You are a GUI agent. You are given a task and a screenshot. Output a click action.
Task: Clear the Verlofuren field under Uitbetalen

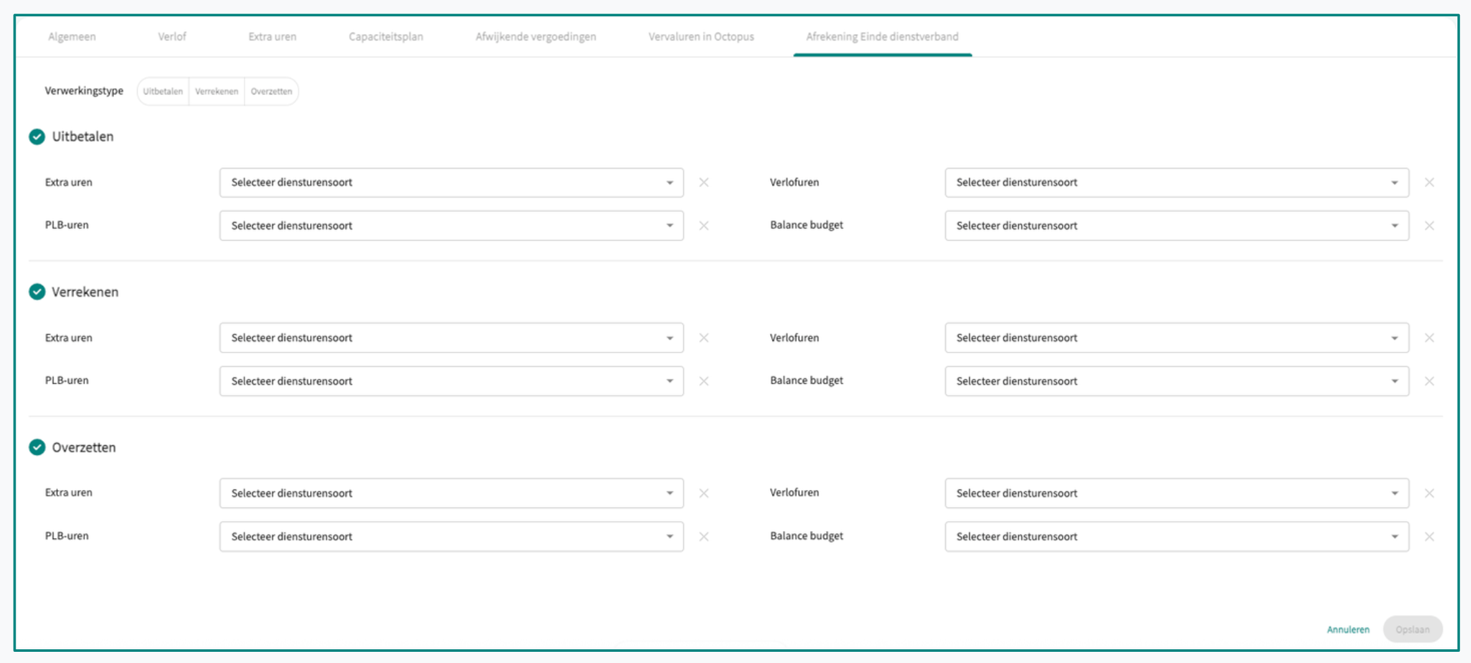[x=1429, y=182]
